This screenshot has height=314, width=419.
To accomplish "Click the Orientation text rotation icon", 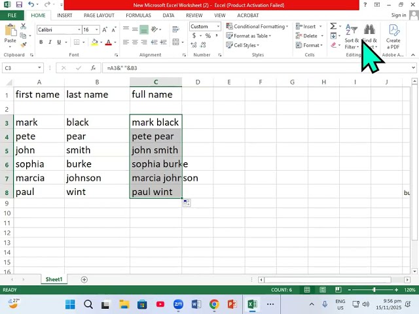I will tap(155, 29).
